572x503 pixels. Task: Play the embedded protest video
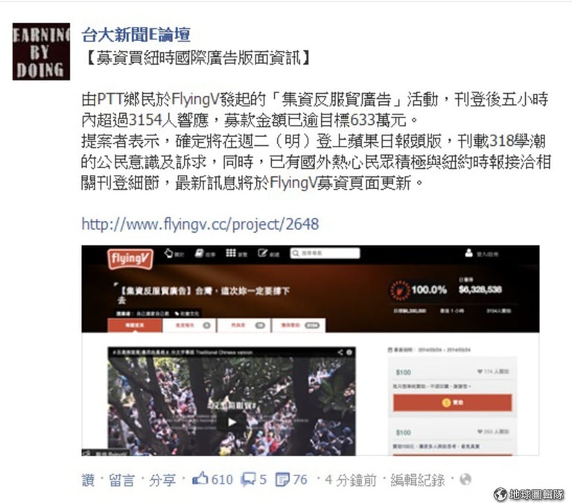[232, 423]
